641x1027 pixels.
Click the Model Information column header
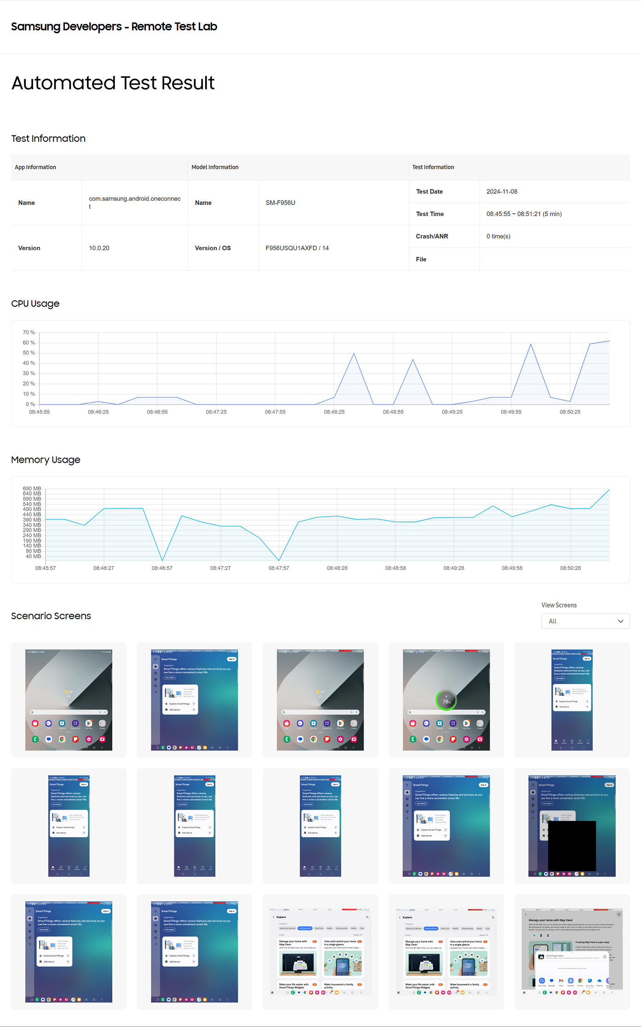[215, 167]
